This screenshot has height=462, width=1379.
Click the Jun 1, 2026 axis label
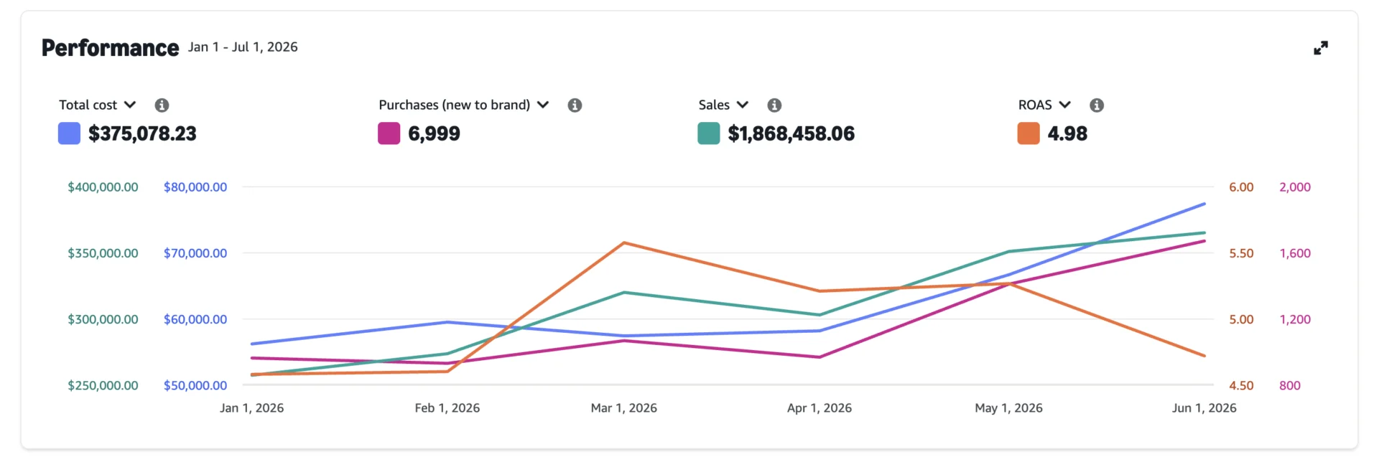coord(1204,408)
